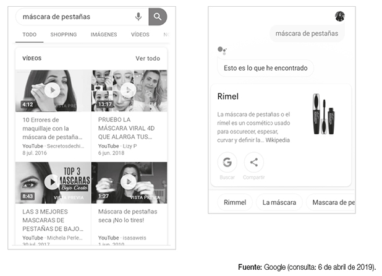This screenshot has height=276, width=382.
Task: Click the search field containing máscara de pestañas
Action: [82, 17]
